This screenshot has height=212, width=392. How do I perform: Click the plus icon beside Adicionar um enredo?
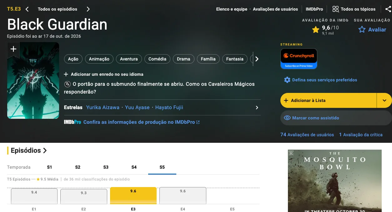(66, 74)
